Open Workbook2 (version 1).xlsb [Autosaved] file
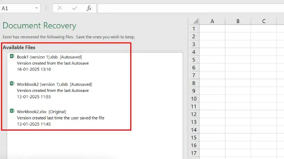The image size is (284, 159). coord(55,84)
